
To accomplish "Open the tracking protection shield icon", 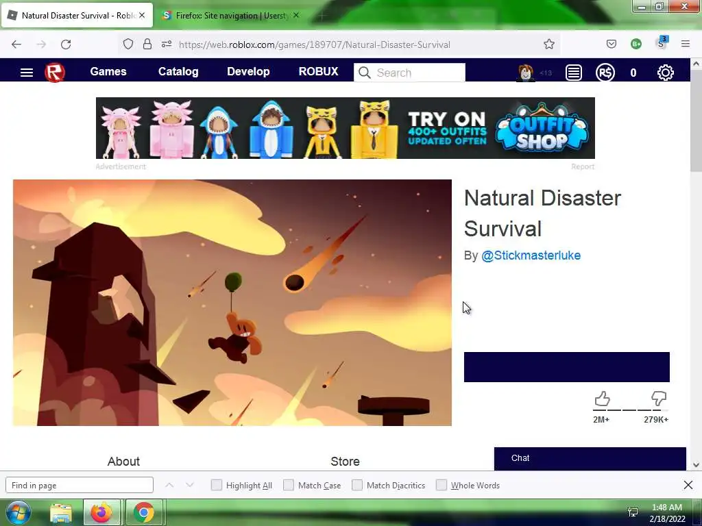I will [x=128, y=45].
